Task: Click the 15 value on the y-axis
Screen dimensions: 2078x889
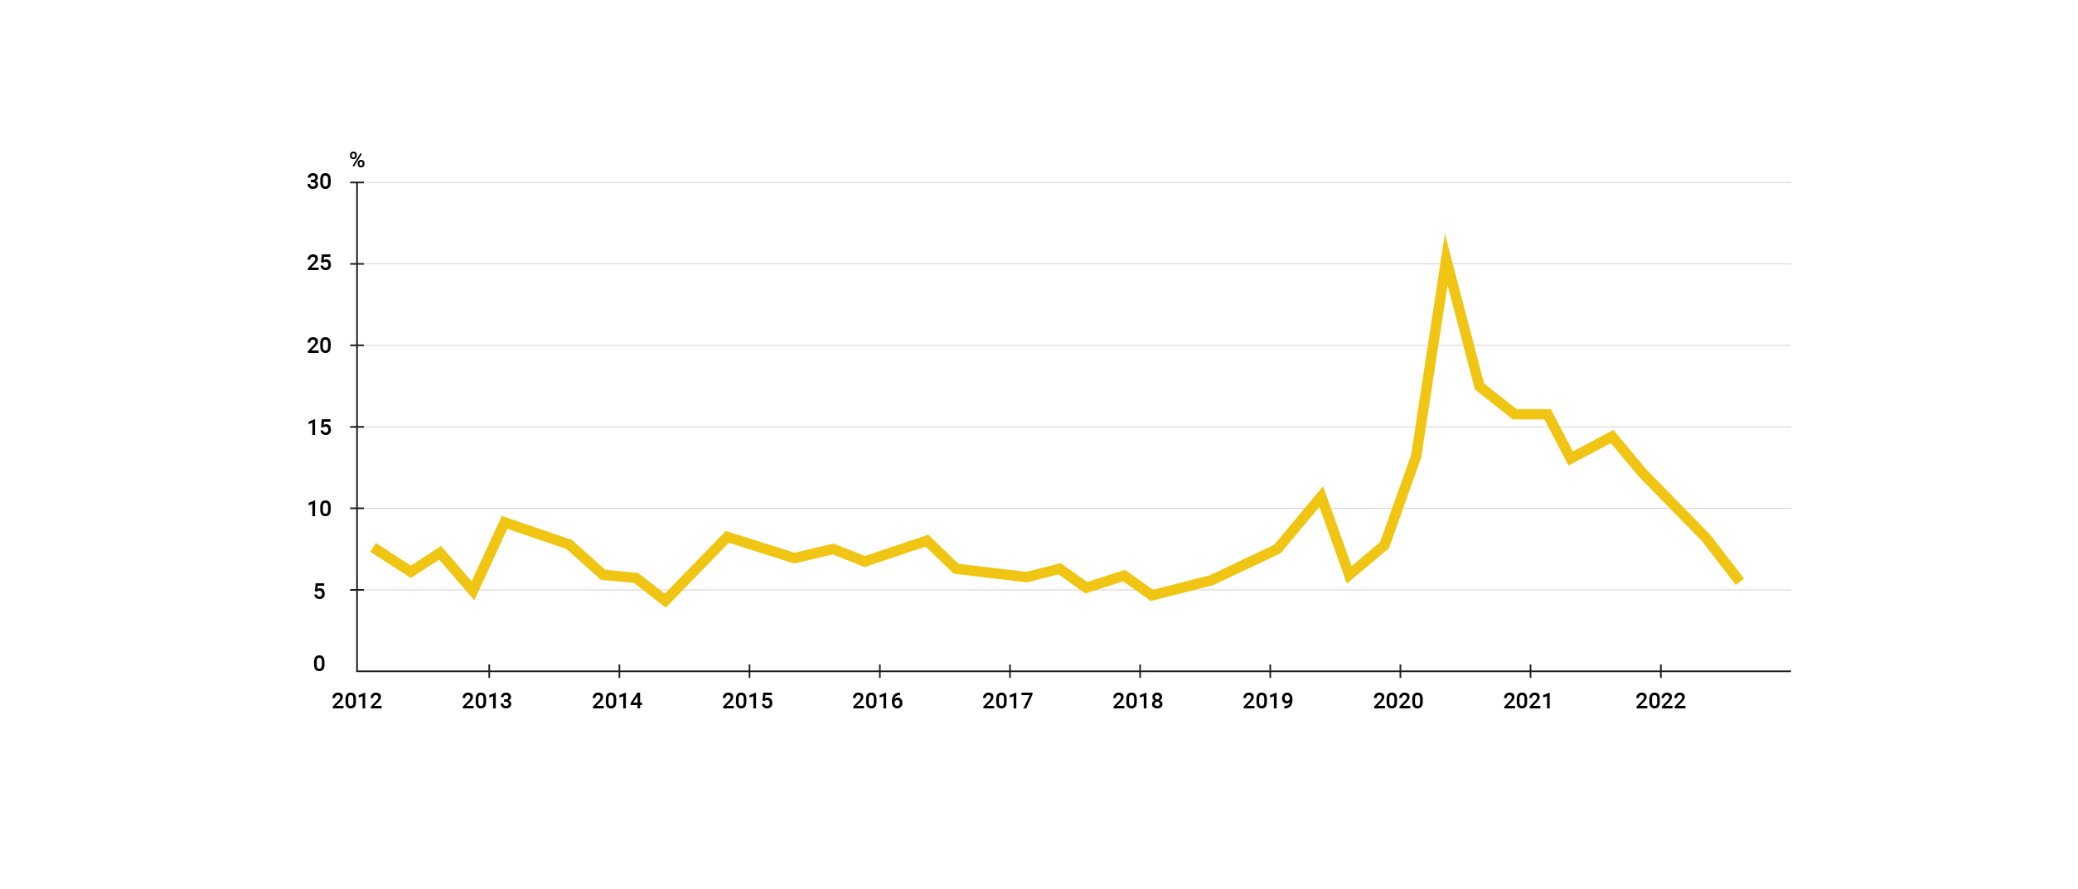Action: 319,428
